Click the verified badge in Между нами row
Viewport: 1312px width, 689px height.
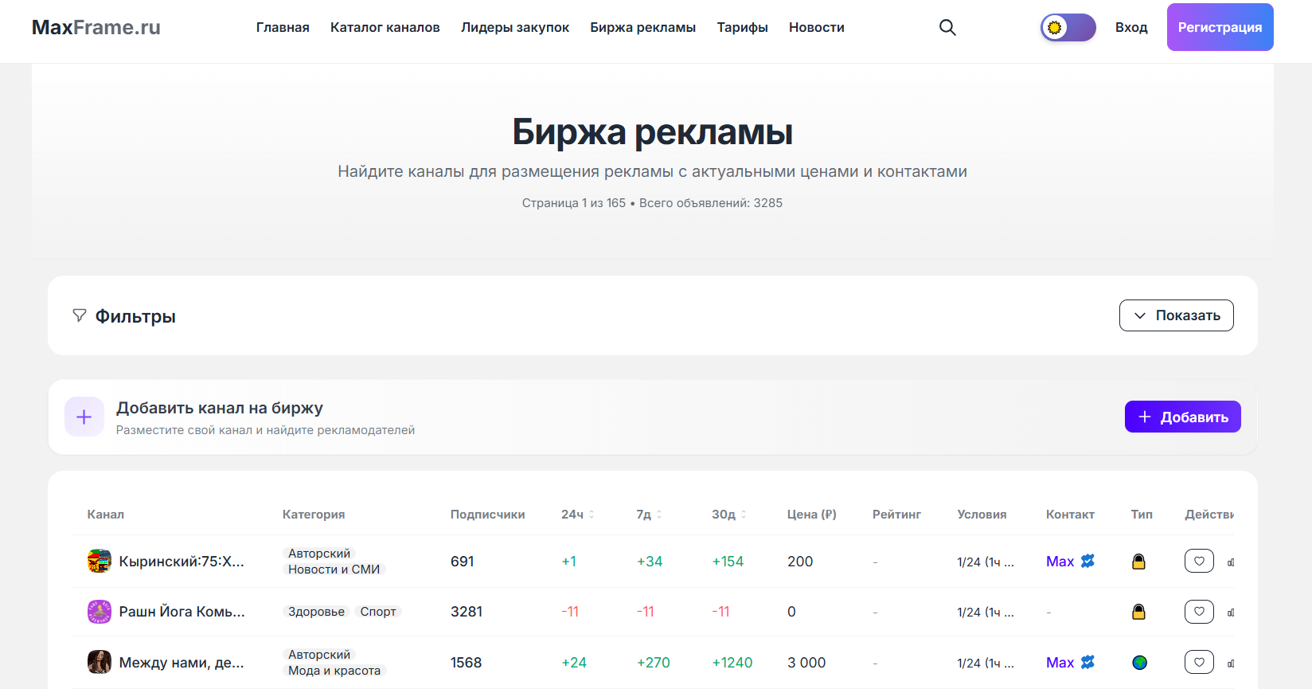tap(1088, 663)
